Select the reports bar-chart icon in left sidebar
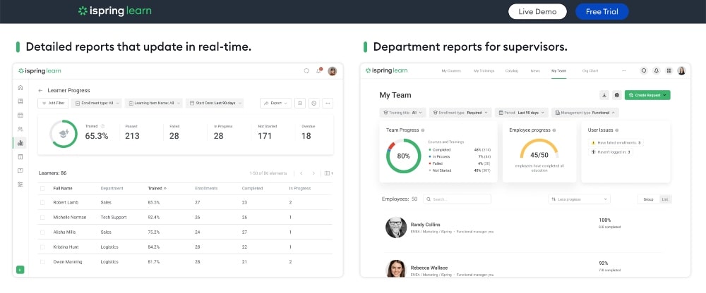Screen dimensions: 706x293 (20, 143)
